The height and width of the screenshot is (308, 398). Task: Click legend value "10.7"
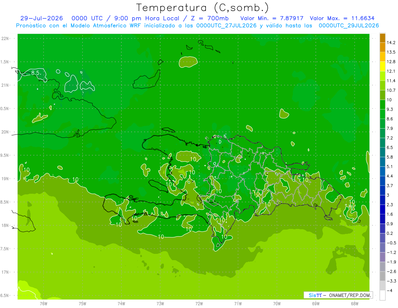click(391, 90)
